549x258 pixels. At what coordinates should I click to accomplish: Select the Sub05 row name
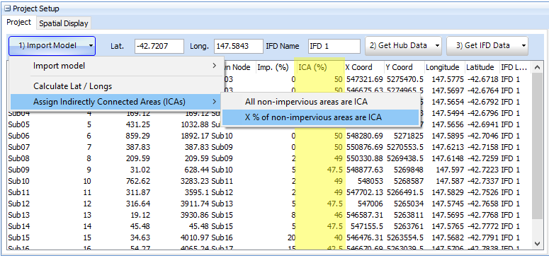click(18, 124)
